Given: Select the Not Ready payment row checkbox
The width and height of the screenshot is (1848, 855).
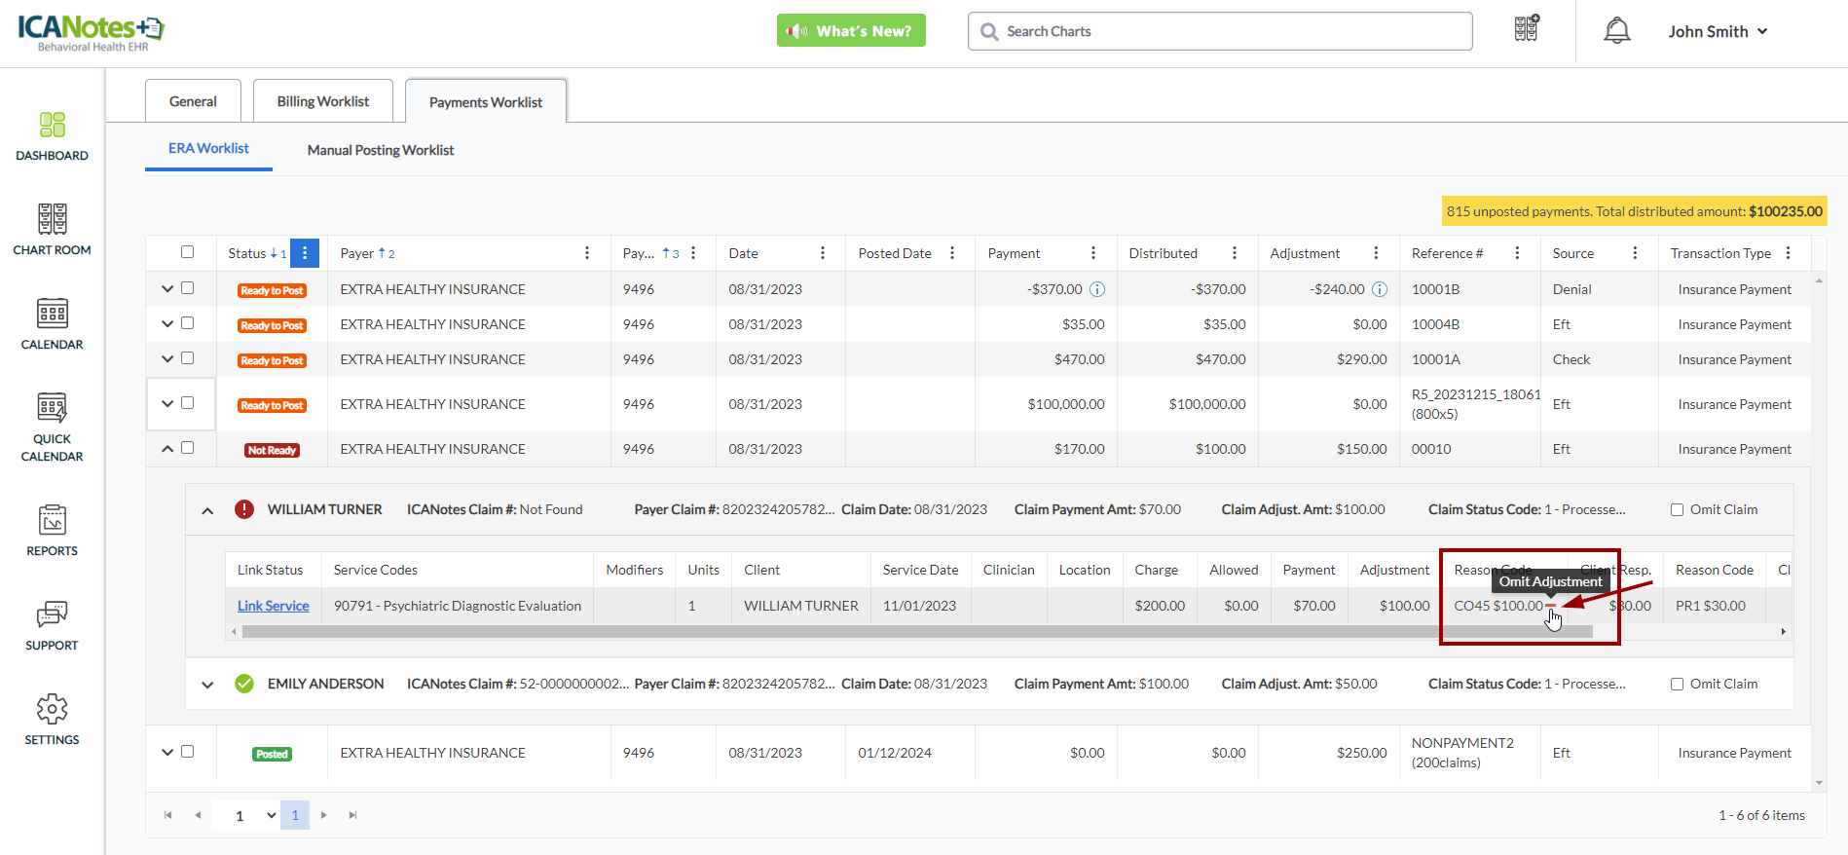Looking at the screenshot, I should (x=188, y=448).
